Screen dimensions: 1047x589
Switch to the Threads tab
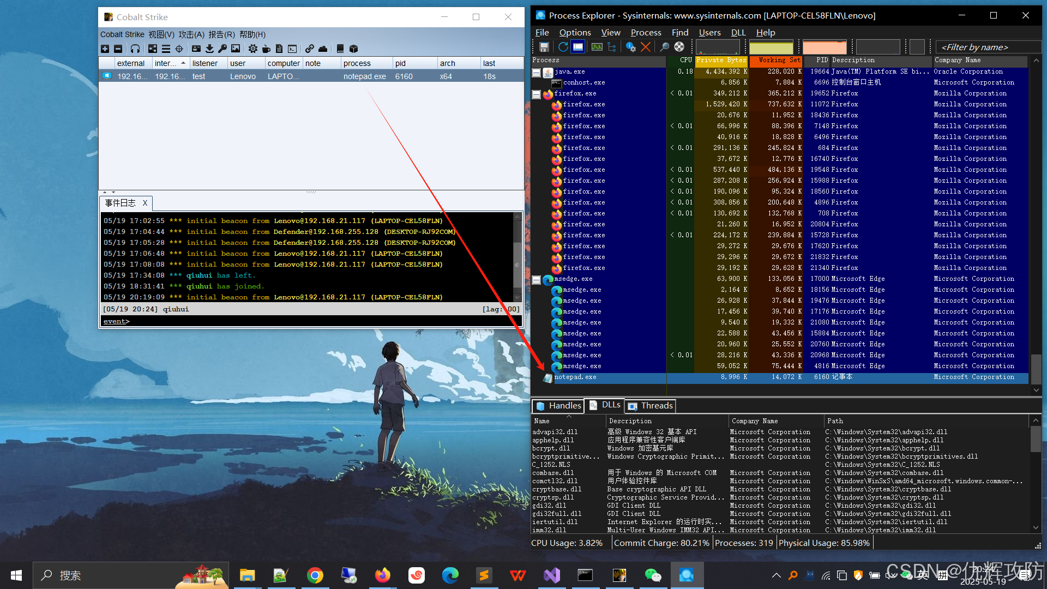(x=651, y=406)
